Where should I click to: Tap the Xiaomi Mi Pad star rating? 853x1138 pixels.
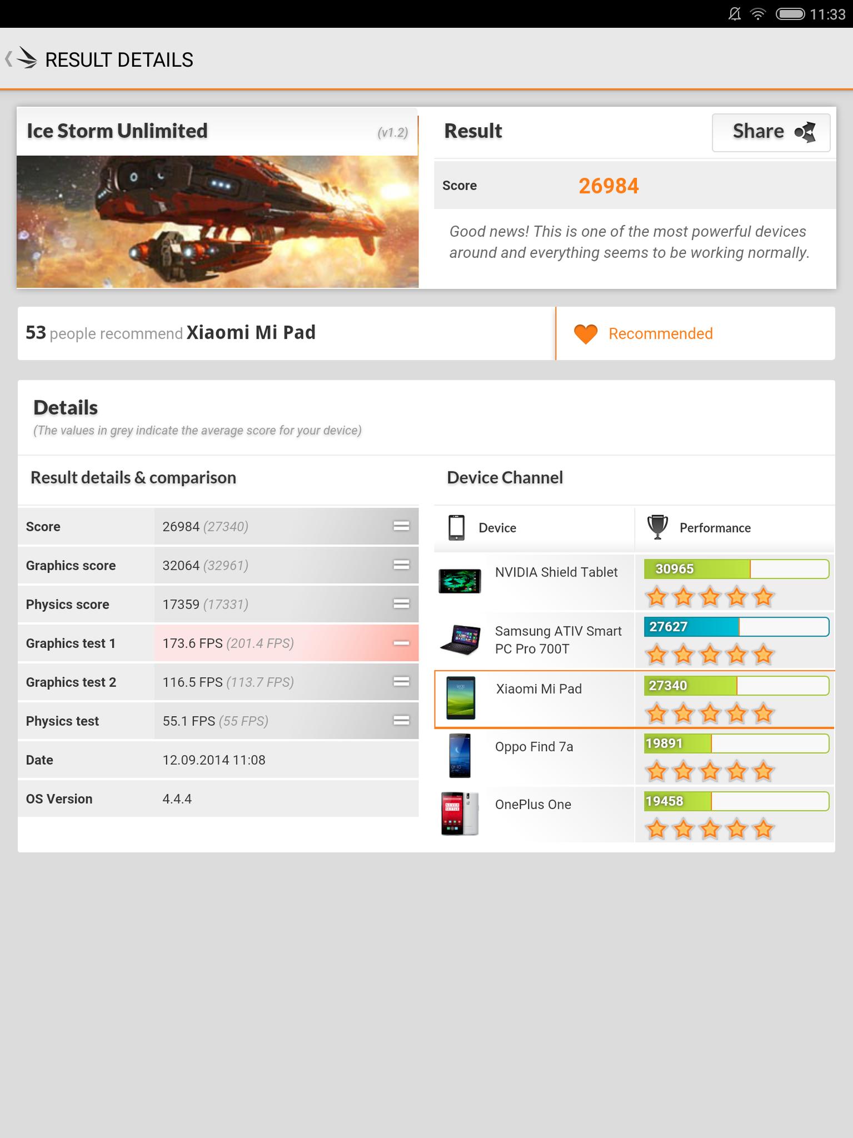click(x=710, y=713)
